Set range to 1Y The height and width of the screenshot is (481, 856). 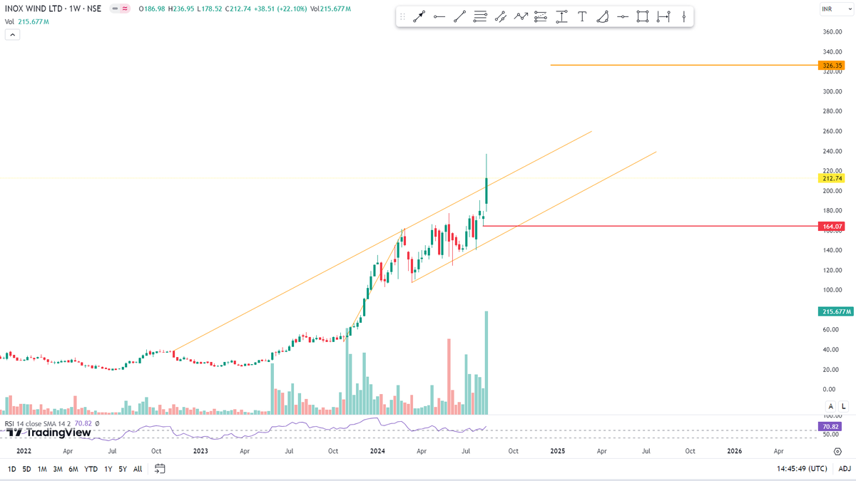click(x=108, y=469)
